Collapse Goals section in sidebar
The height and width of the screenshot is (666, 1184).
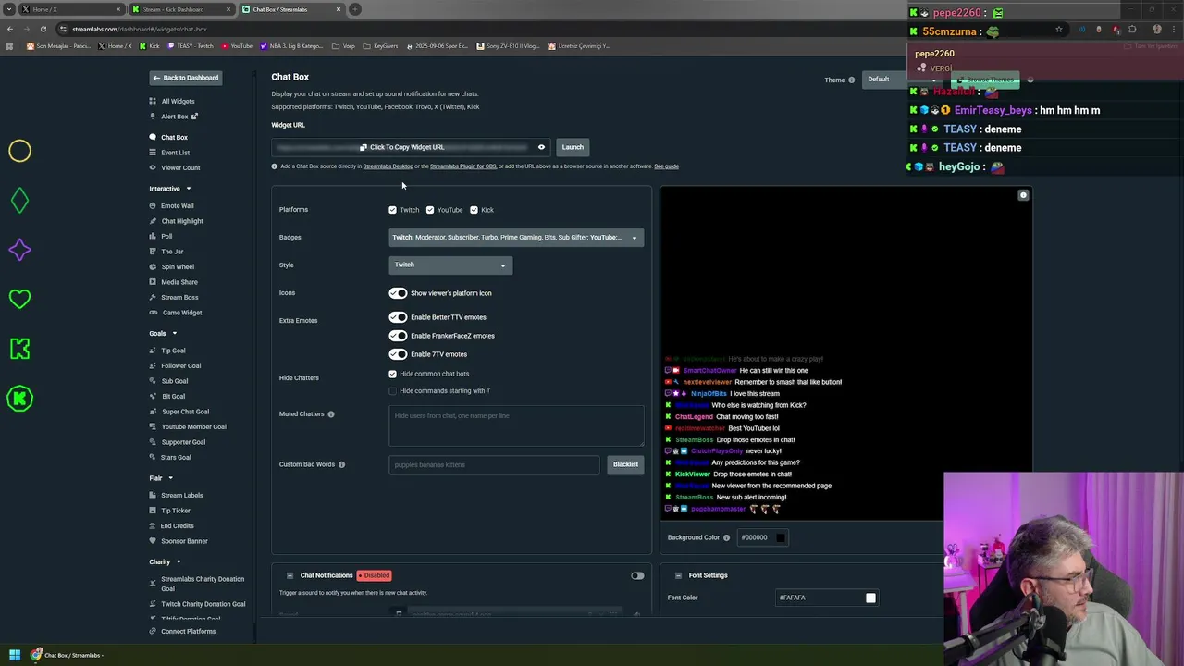coord(174,333)
